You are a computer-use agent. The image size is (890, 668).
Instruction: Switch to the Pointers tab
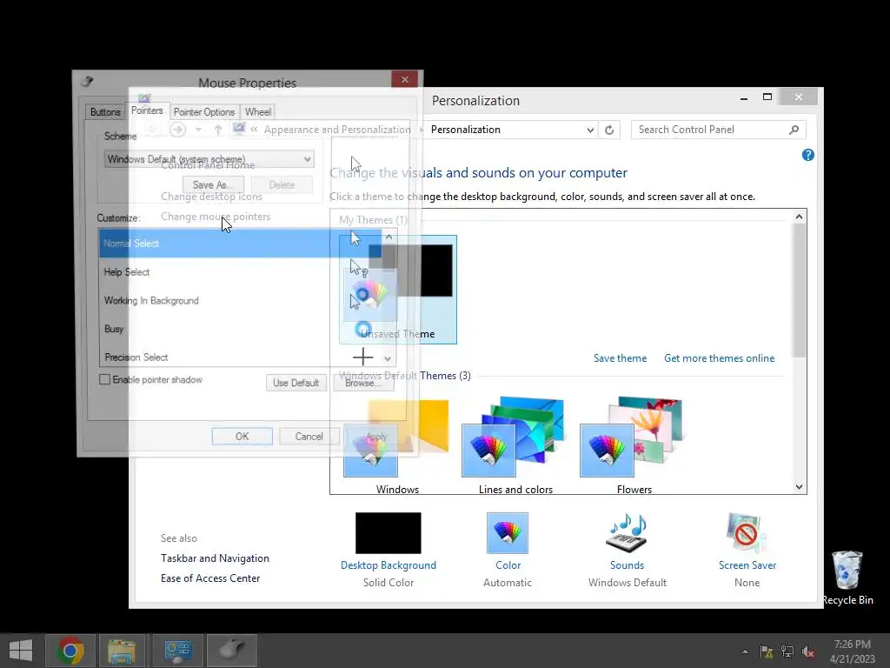click(x=147, y=110)
